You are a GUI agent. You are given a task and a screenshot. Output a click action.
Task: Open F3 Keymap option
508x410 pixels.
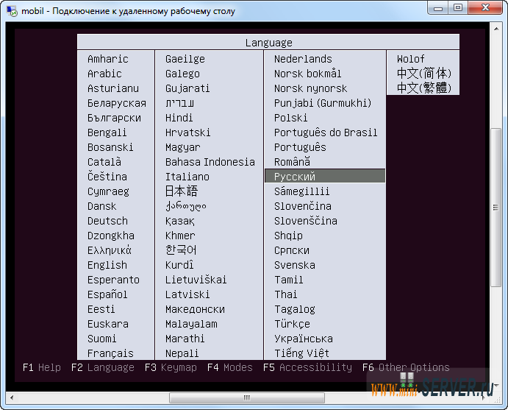coord(171,367)
